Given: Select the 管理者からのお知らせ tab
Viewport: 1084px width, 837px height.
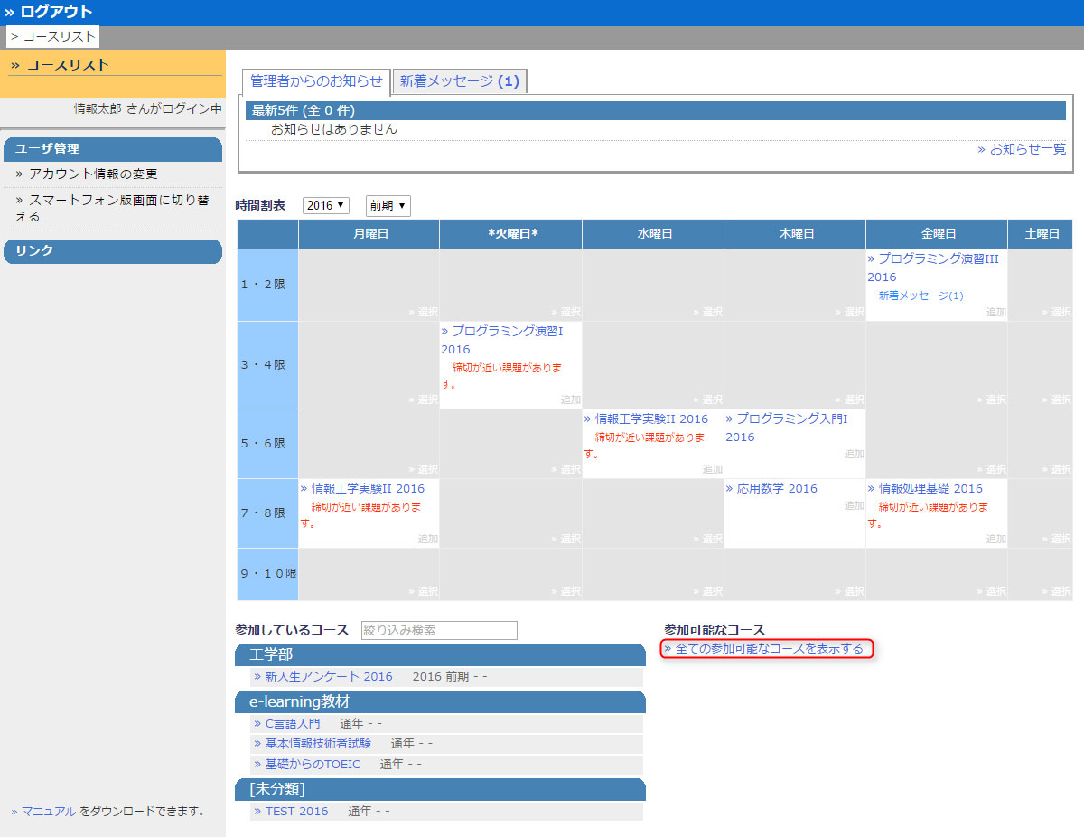Looking at the screenshot, I should click(316, 80).
